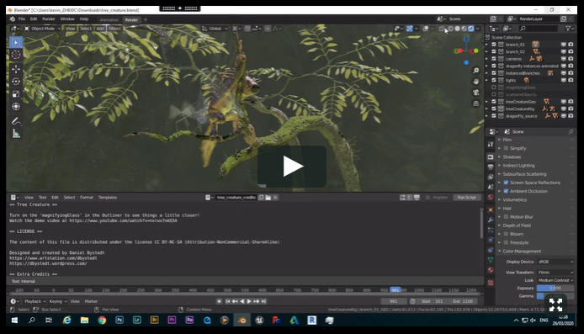This screenshot has height=334, width=584.
Task: Click the outliner search field
Action: 539,29
